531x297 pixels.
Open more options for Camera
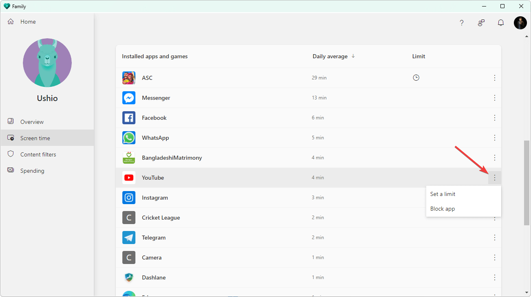coord(495,257)
